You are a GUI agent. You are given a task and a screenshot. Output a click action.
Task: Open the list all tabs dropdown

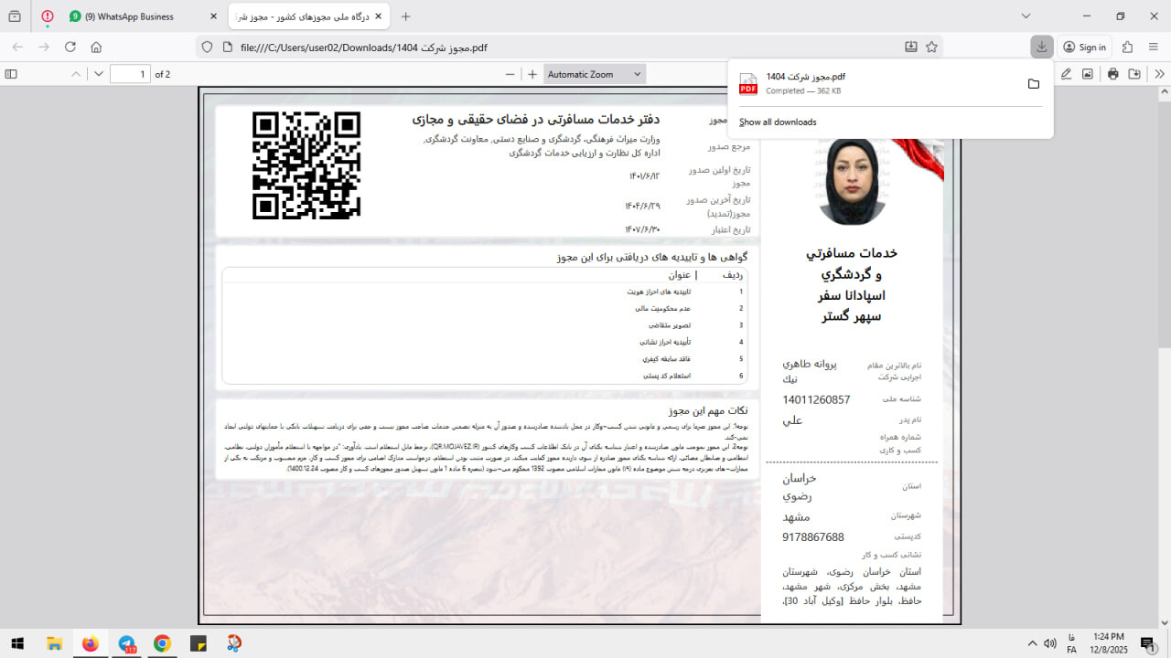(x=1026, y=16)
